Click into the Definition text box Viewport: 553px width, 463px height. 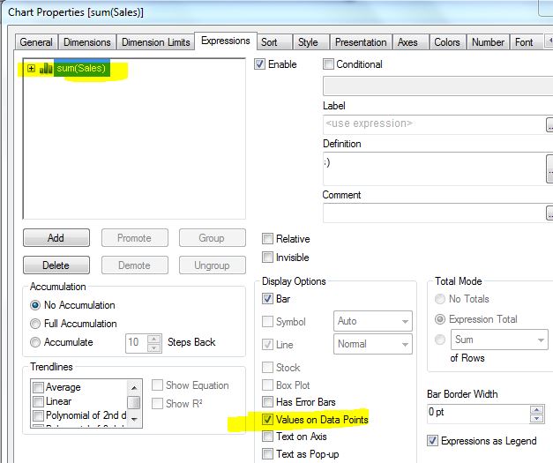(x=434, y=168)
